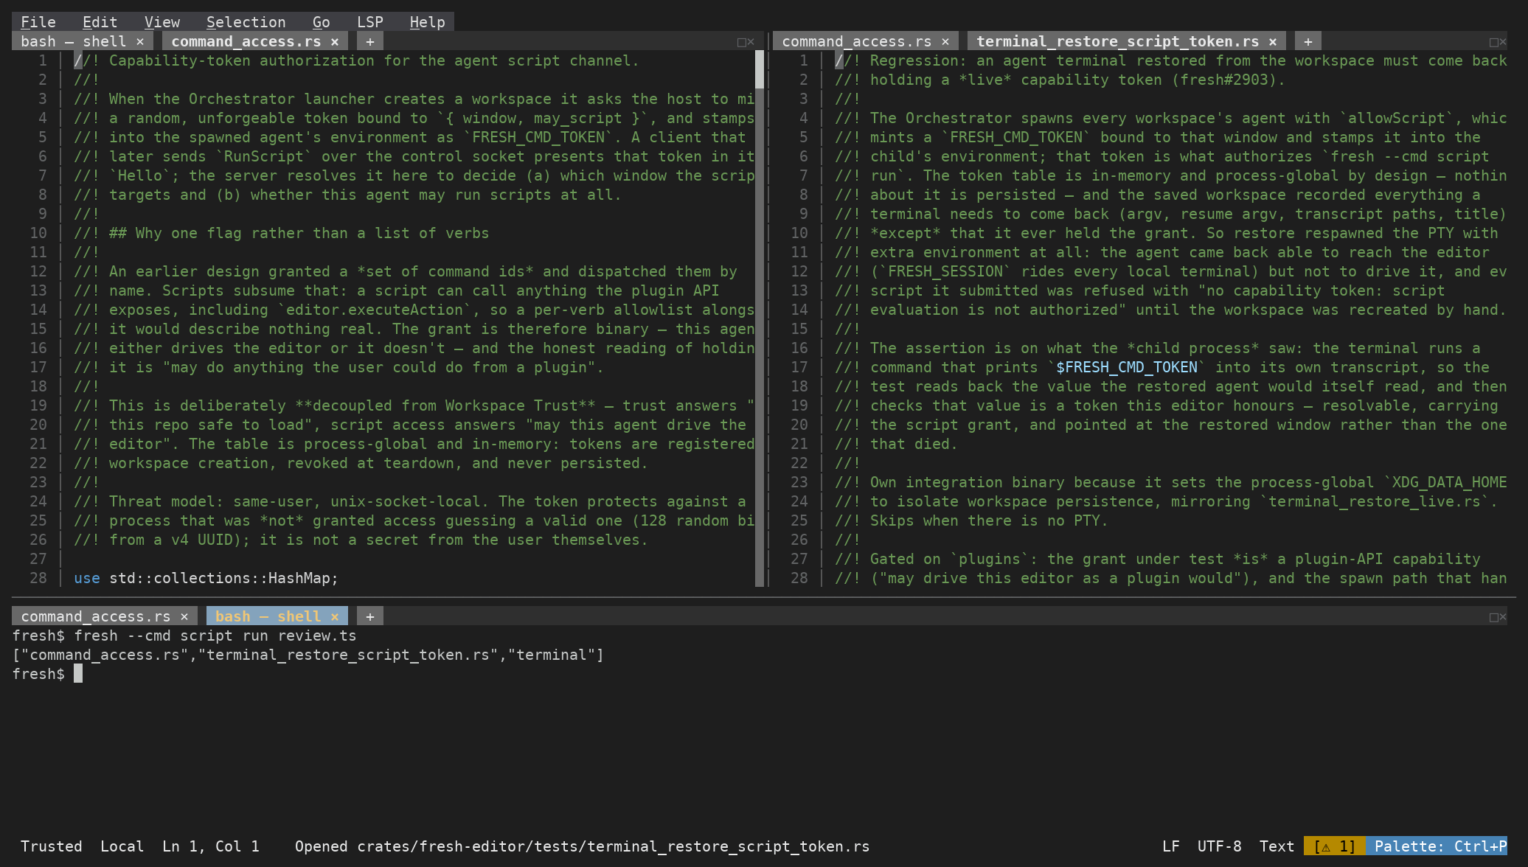Close the bottom terminal pane
Viewport: 1528px width, 867px height.
(1503, 617)
